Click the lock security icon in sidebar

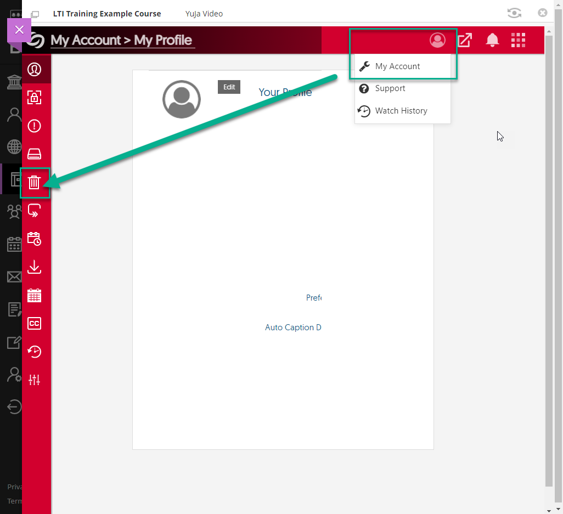[x=35, y=98]
